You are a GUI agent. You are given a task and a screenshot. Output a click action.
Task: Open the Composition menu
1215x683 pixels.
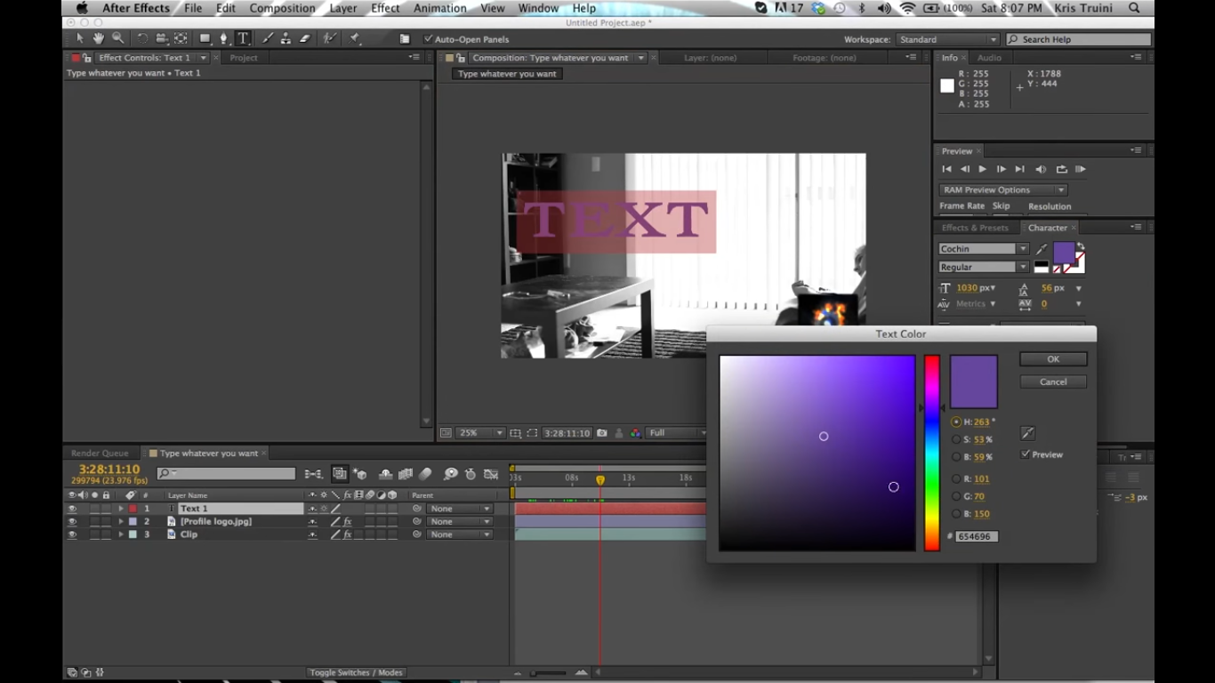point(282,8)
